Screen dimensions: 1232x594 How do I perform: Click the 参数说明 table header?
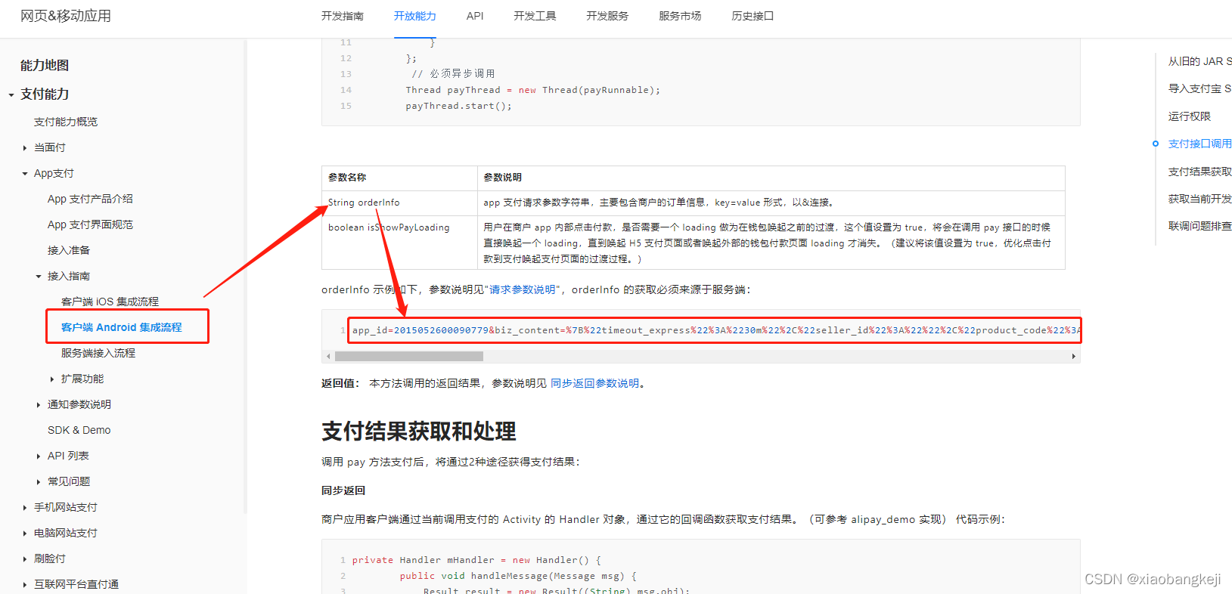[771, 178]
